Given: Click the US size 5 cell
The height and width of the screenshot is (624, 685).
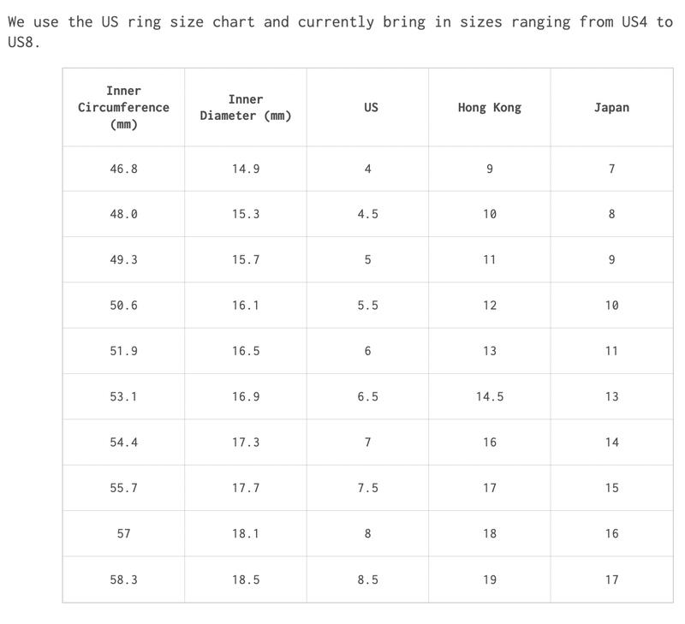Looking at the screenshot, I should click(x=367, y=260).
